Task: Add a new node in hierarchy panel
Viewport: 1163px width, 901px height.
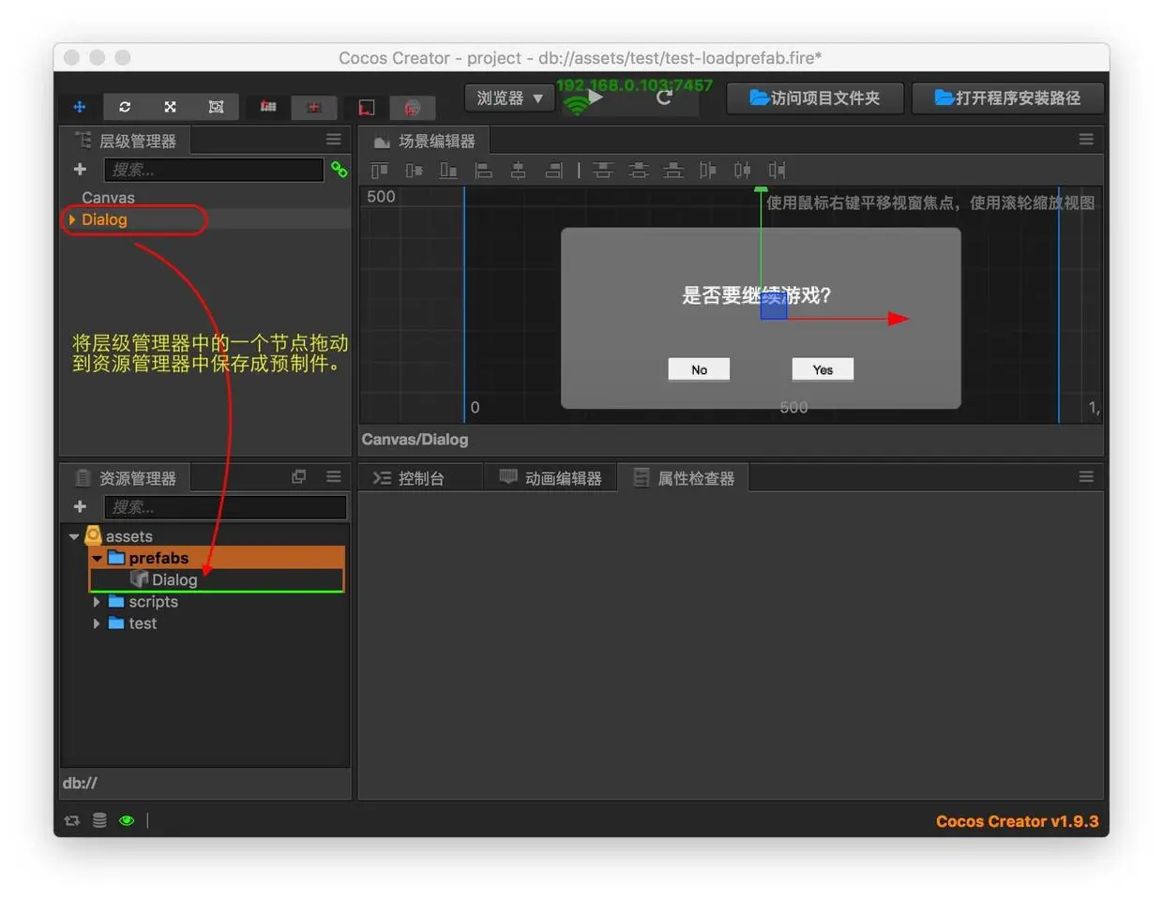Action: click(80, 170)
